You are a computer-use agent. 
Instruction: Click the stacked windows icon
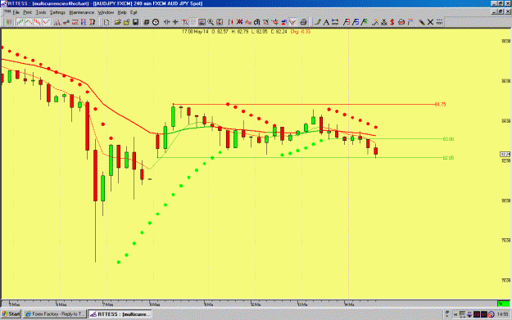pos(146,22)
